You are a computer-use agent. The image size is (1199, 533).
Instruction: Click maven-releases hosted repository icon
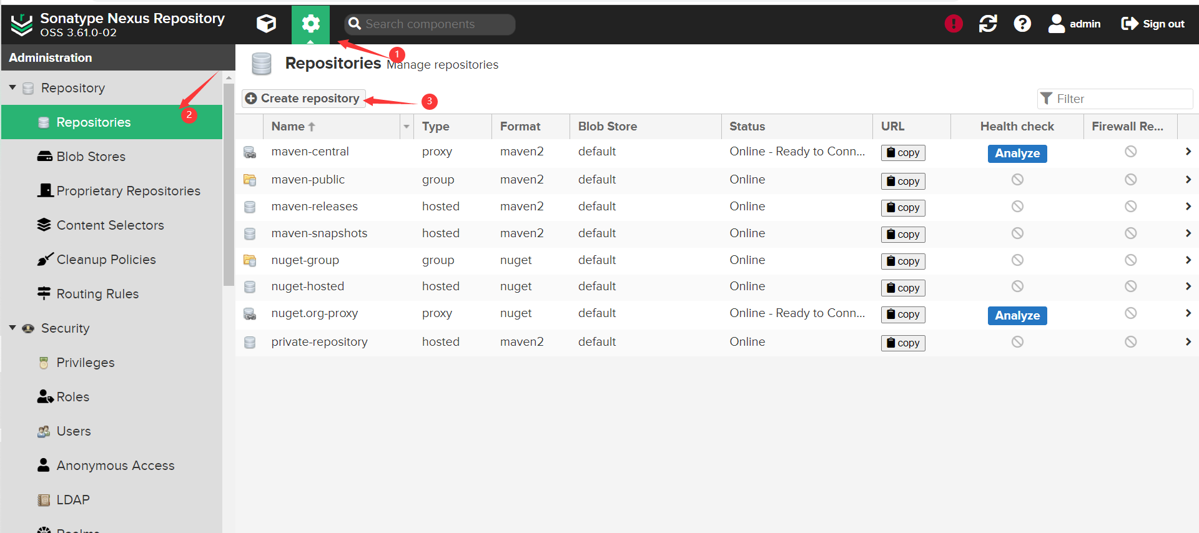250,207
